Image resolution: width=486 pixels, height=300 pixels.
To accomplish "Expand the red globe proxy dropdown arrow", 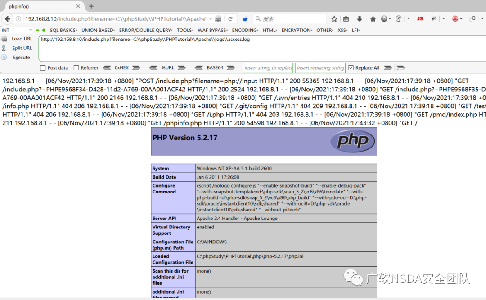I will [x=461, y=19].
